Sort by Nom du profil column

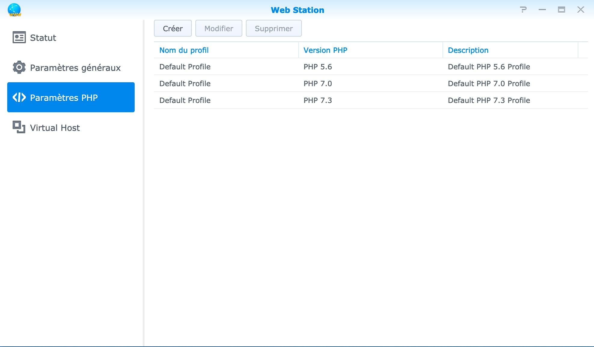pos(184,50)
